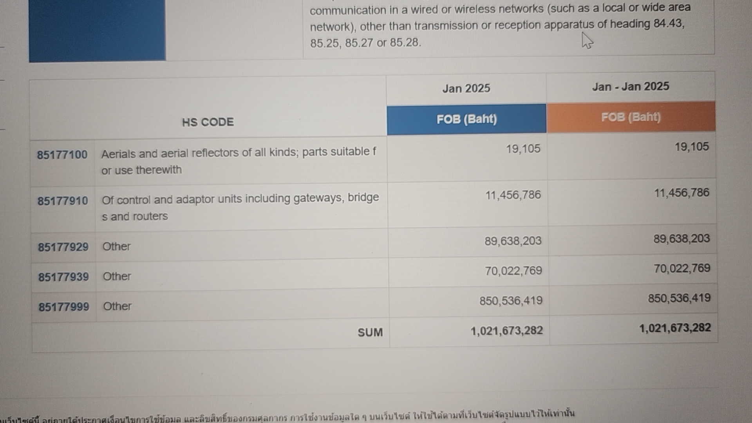Click the 1,021,673,282 total under Jan 2025
752x423 pixels.
[x=507, y=331]
